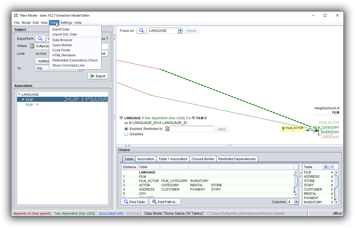This screenshot has height=228, width=355.
Task: Select HTML Renderer menu entry
Action: pos(75,55)
